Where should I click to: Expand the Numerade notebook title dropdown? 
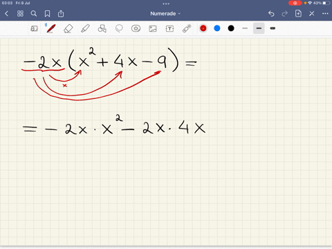(165, 14)
